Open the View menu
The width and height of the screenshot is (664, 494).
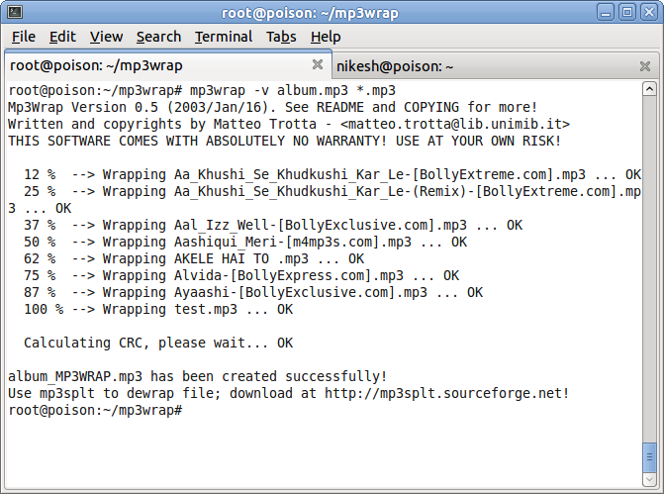click(106, 37)
